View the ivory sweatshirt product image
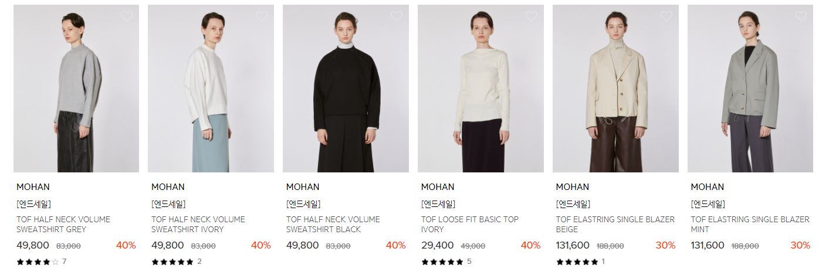819x275 pixels. coord(211,89)
